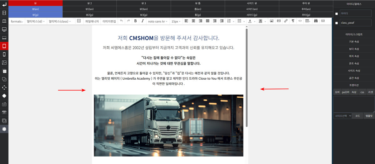Open the text color picker (underlined A)
Viewport: 375px width, 164px height.
[249, 21]
